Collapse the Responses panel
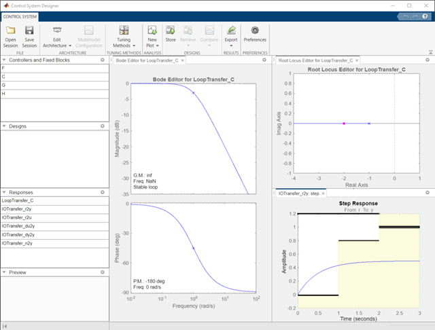The height and width of the screenshot is (330, 435). [x=3, y=192]
